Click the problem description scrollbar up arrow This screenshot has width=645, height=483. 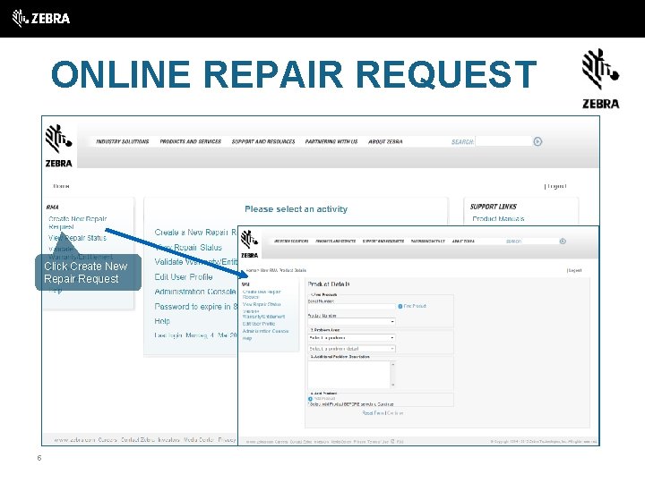(393, 364)
